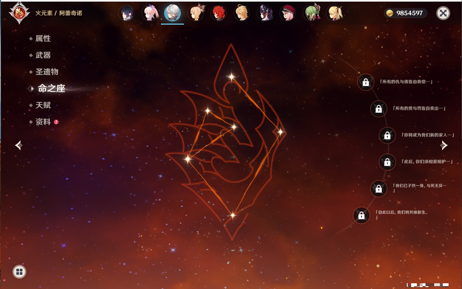Image resolution: width=462 pixels, height=289 pixels.
Task: Click locked constellation icon 我们已孑然一身
Action: (x=378, y=189)
